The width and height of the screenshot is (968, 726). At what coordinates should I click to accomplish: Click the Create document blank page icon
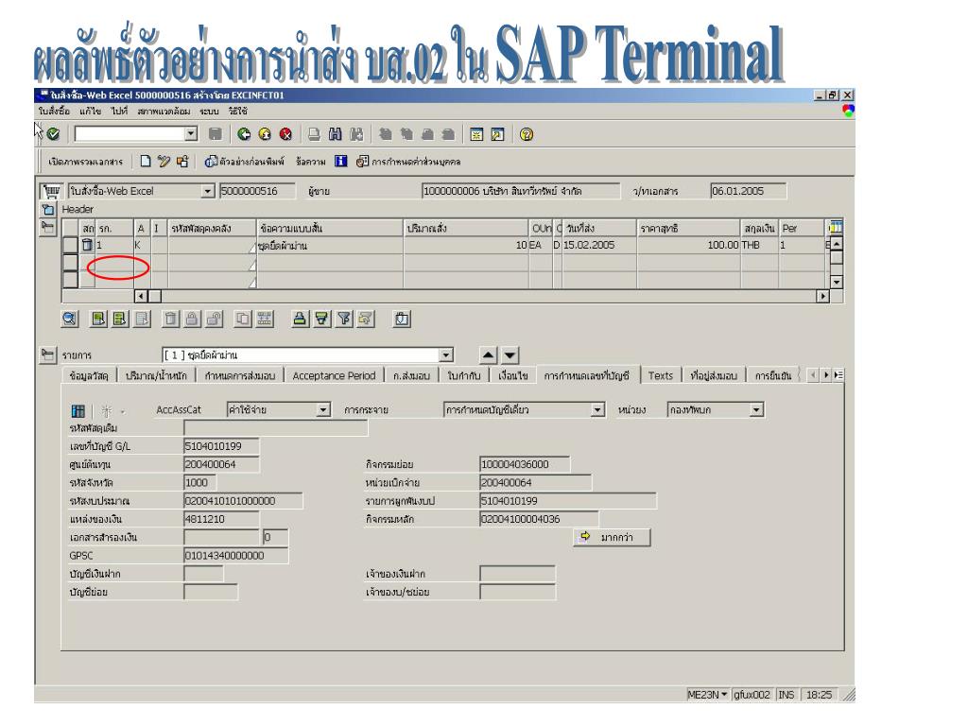pos(145,161)
